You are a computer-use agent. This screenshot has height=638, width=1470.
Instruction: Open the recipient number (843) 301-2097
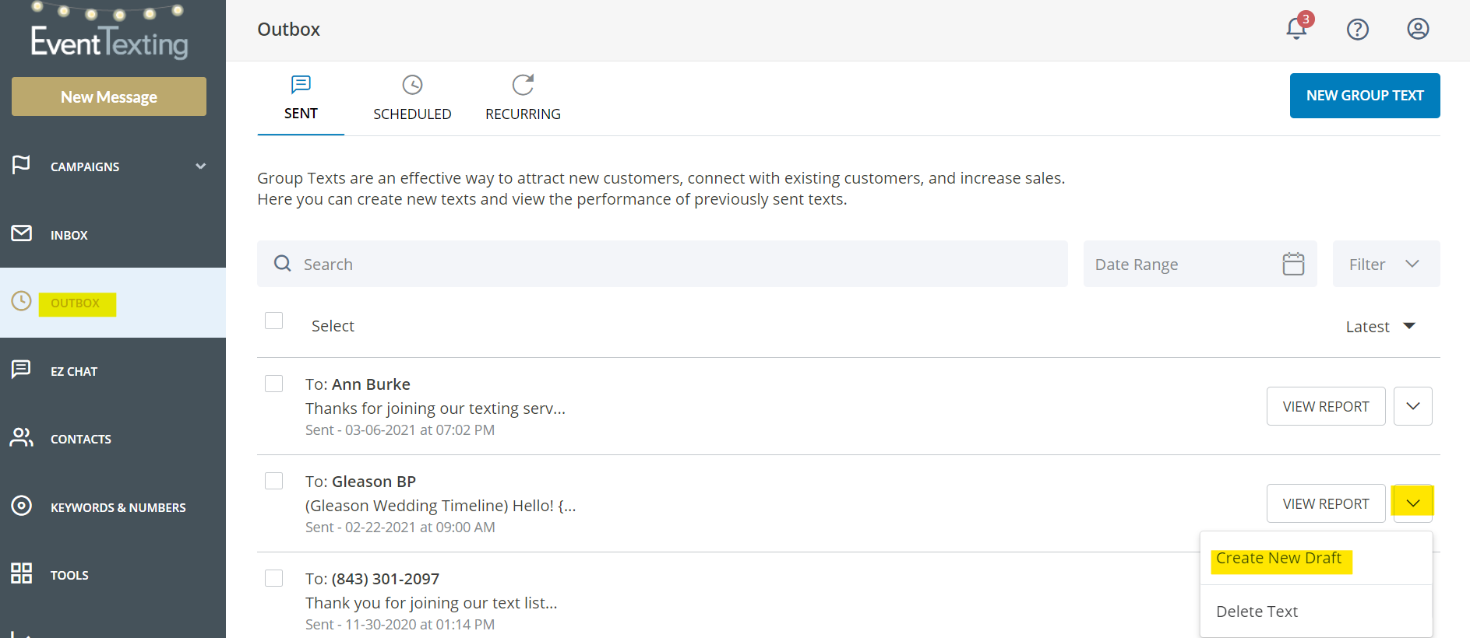coord(386,579)
